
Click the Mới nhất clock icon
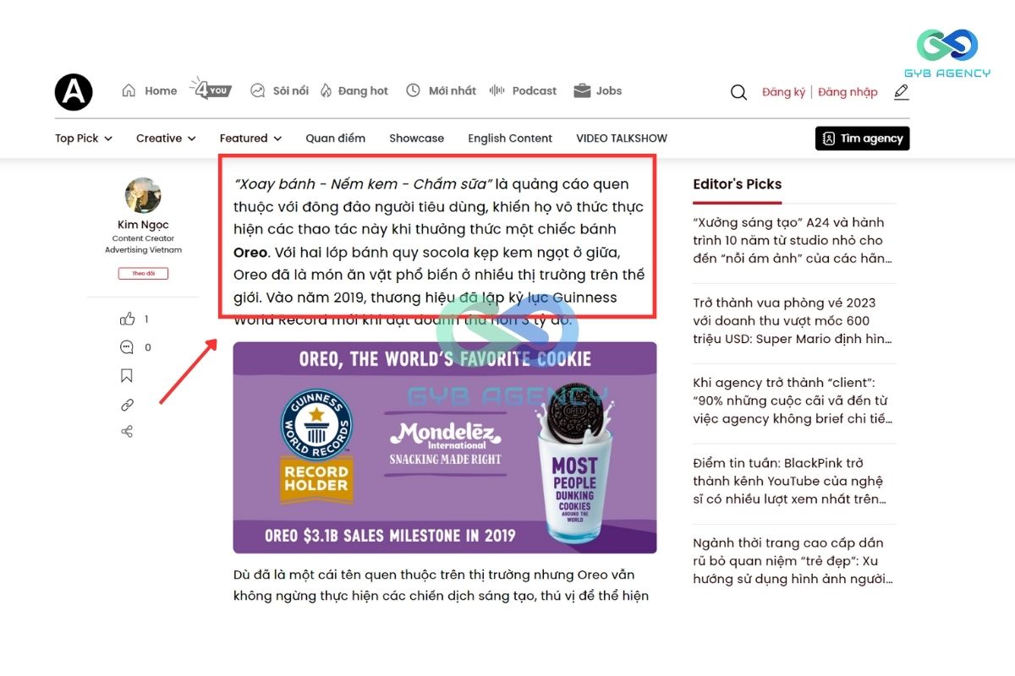[x=413, y=90]
